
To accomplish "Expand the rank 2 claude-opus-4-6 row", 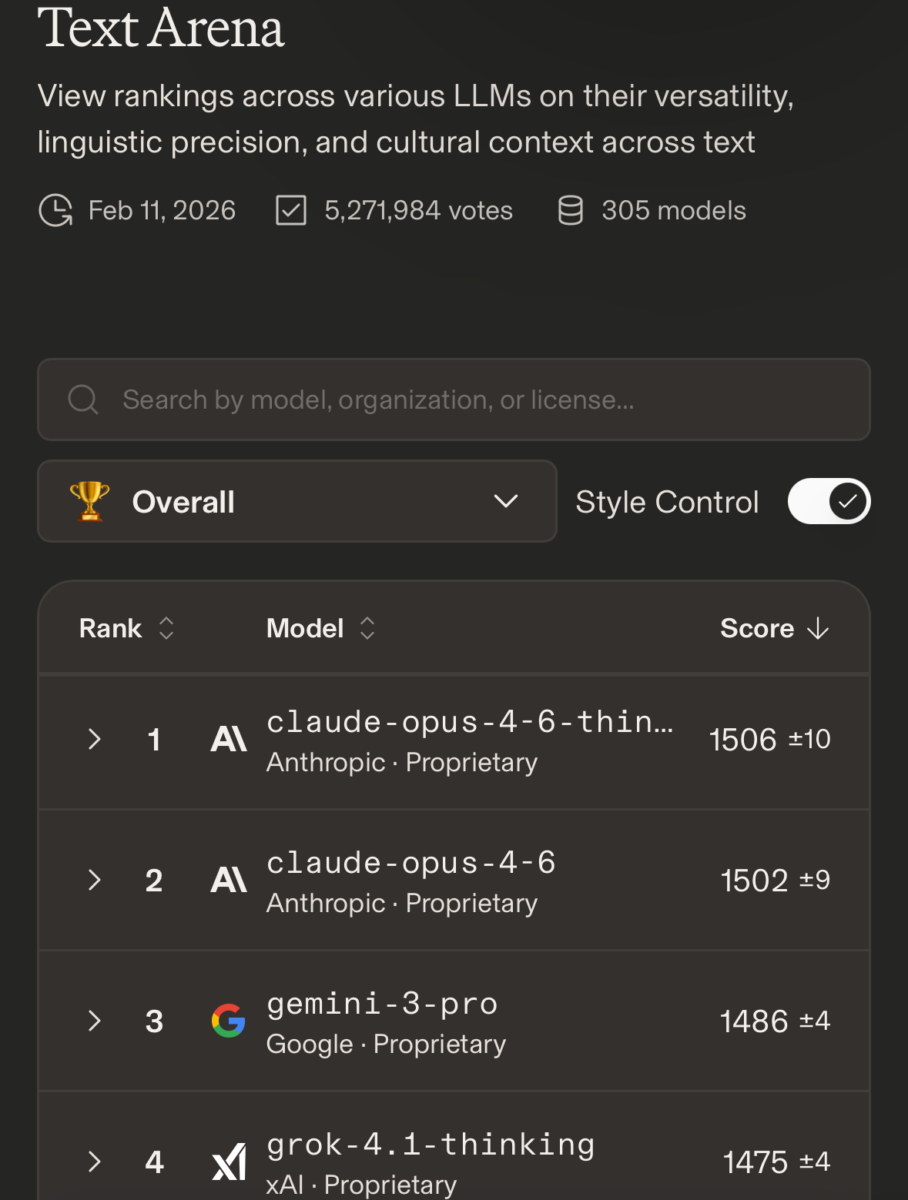I will 95,881.
